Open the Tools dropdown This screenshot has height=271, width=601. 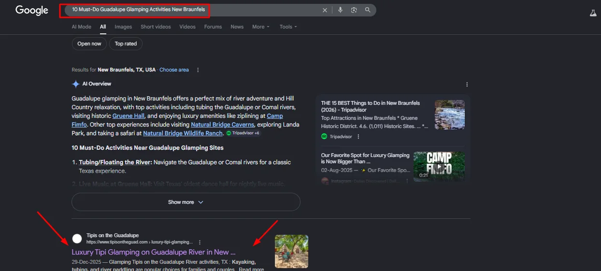288,27
